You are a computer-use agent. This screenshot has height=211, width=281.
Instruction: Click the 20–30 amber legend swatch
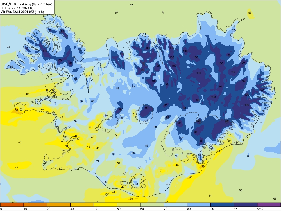click(59, 205)
